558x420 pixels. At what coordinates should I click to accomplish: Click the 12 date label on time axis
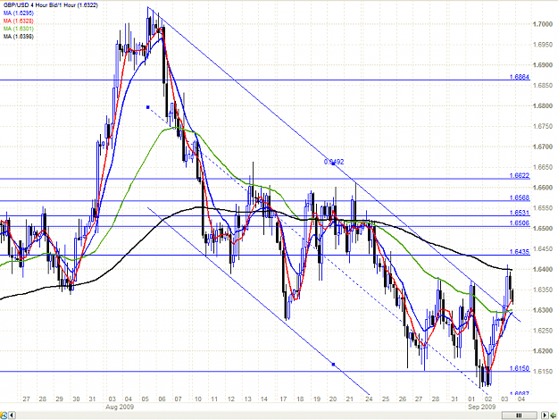pos(231,399)
